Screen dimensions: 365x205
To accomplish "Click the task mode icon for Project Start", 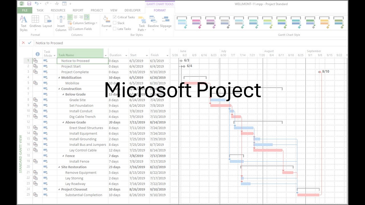I will coord(46,66).
